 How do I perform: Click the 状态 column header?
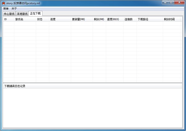(x=42, y=19)
